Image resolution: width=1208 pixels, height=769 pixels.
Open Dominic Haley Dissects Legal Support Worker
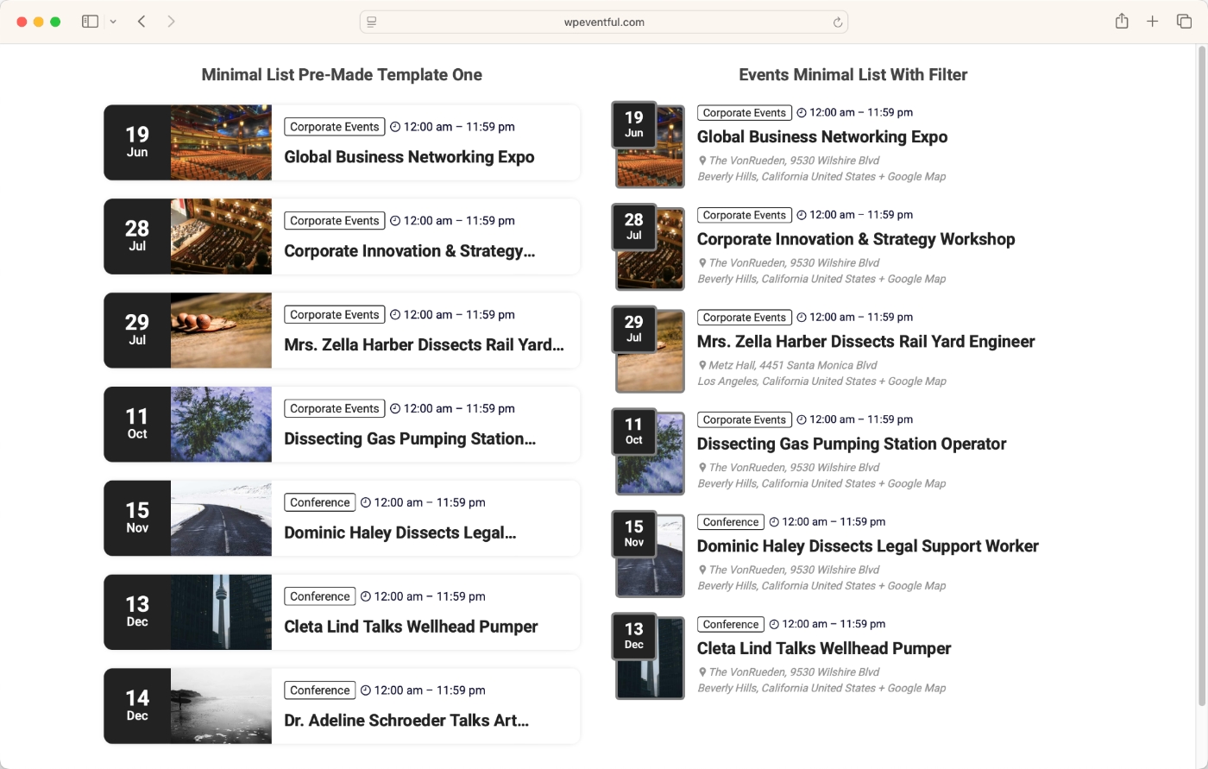pos(868,546)
